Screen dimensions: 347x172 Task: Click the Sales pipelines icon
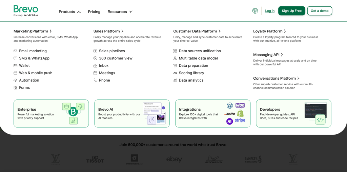(95, 51)
